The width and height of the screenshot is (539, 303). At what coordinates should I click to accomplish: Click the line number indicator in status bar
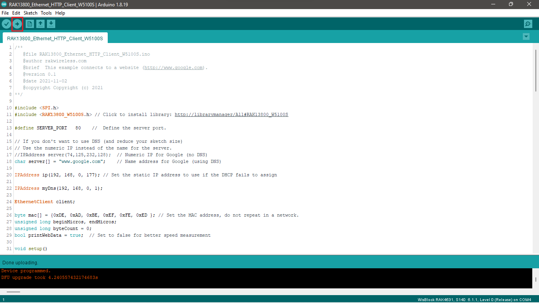pyautogui.click(x=4, y=300)
